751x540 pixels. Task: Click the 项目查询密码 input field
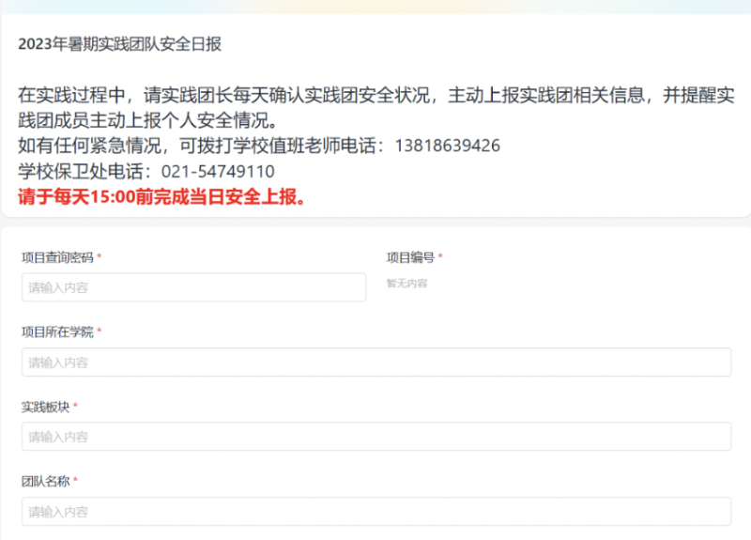pos(194,287)
